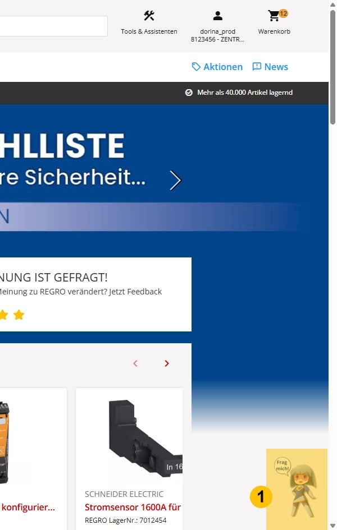
Task: Advance the banner with the white chevron arrow
Action: coord(175,180)
